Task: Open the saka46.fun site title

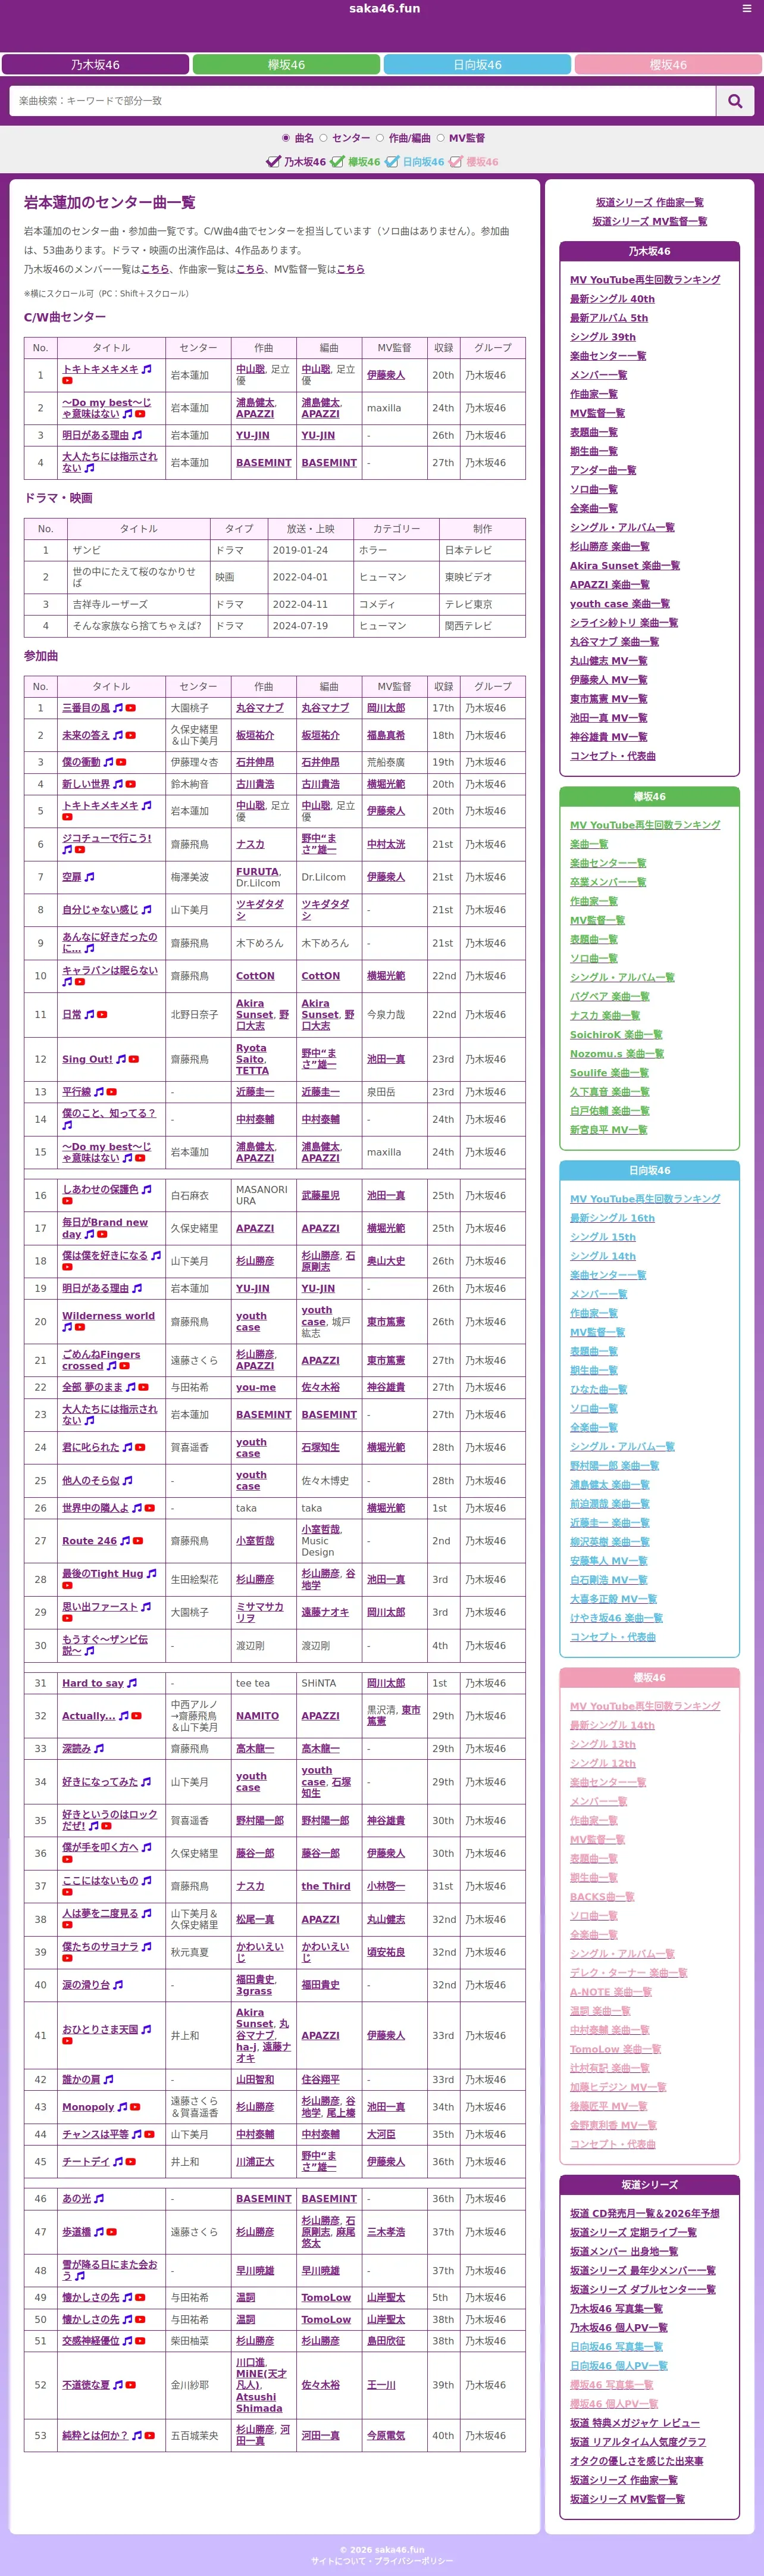Action: pyautogui.click(x=384, y=9)
